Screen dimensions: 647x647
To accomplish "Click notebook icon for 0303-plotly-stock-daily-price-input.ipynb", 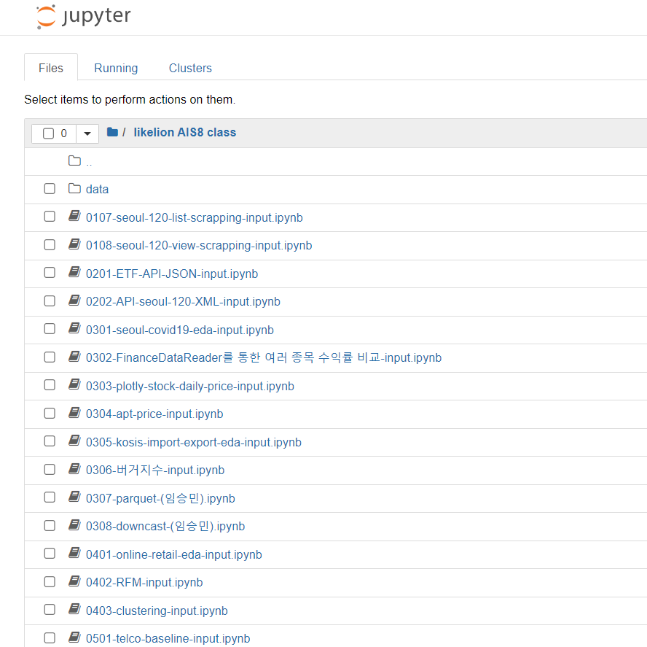I will point(74,384).
